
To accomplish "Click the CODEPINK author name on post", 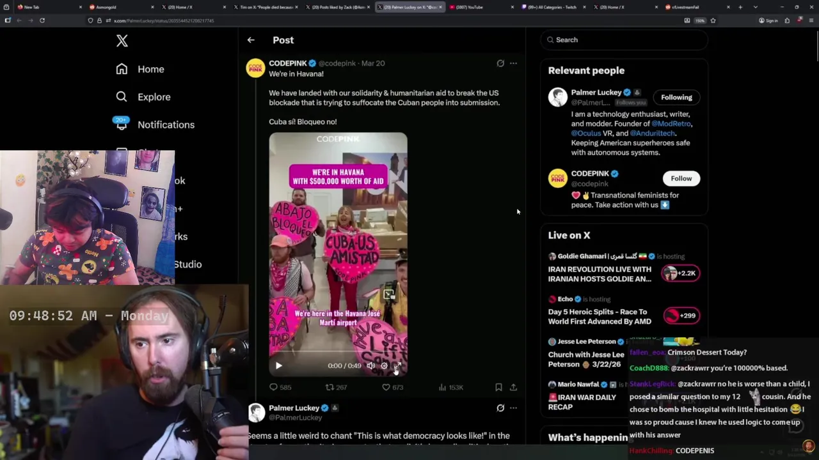I will [x=288, y=63].
